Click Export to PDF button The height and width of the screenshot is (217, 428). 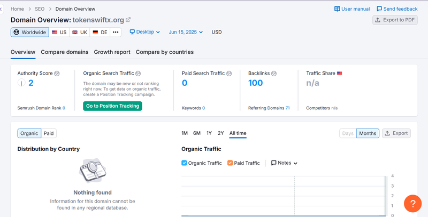pos(395,20)
